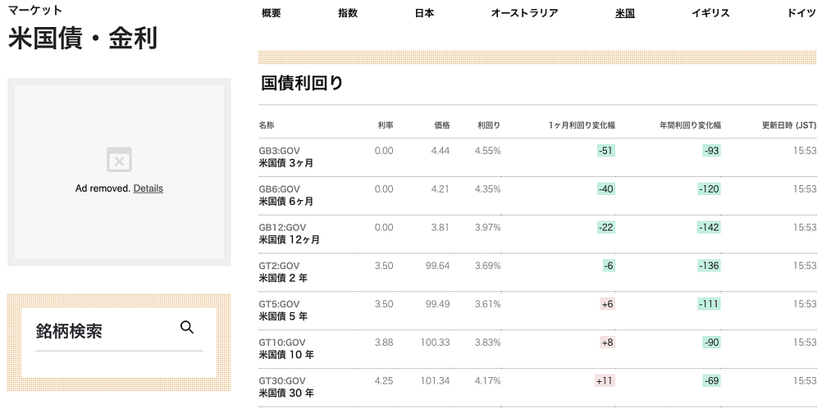Open the オーストラリア tab
The image size is (840, 409).
524,13
